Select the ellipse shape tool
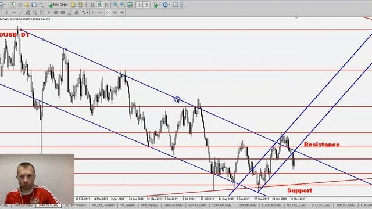Screen dimensions: 372x209 [x=56, y=12]
